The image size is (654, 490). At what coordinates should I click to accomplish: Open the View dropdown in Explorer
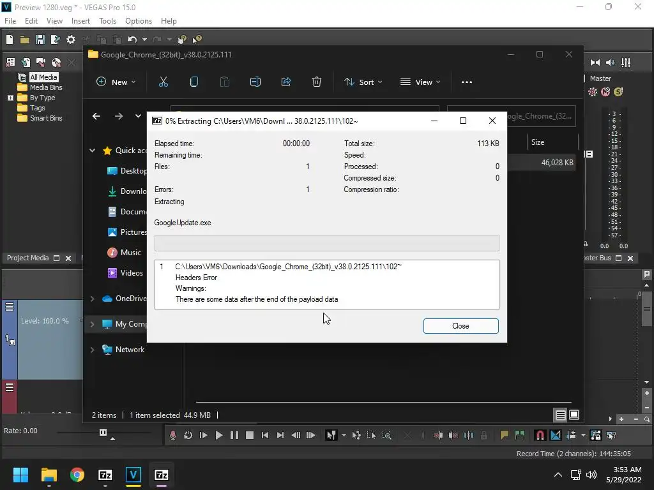420,82
